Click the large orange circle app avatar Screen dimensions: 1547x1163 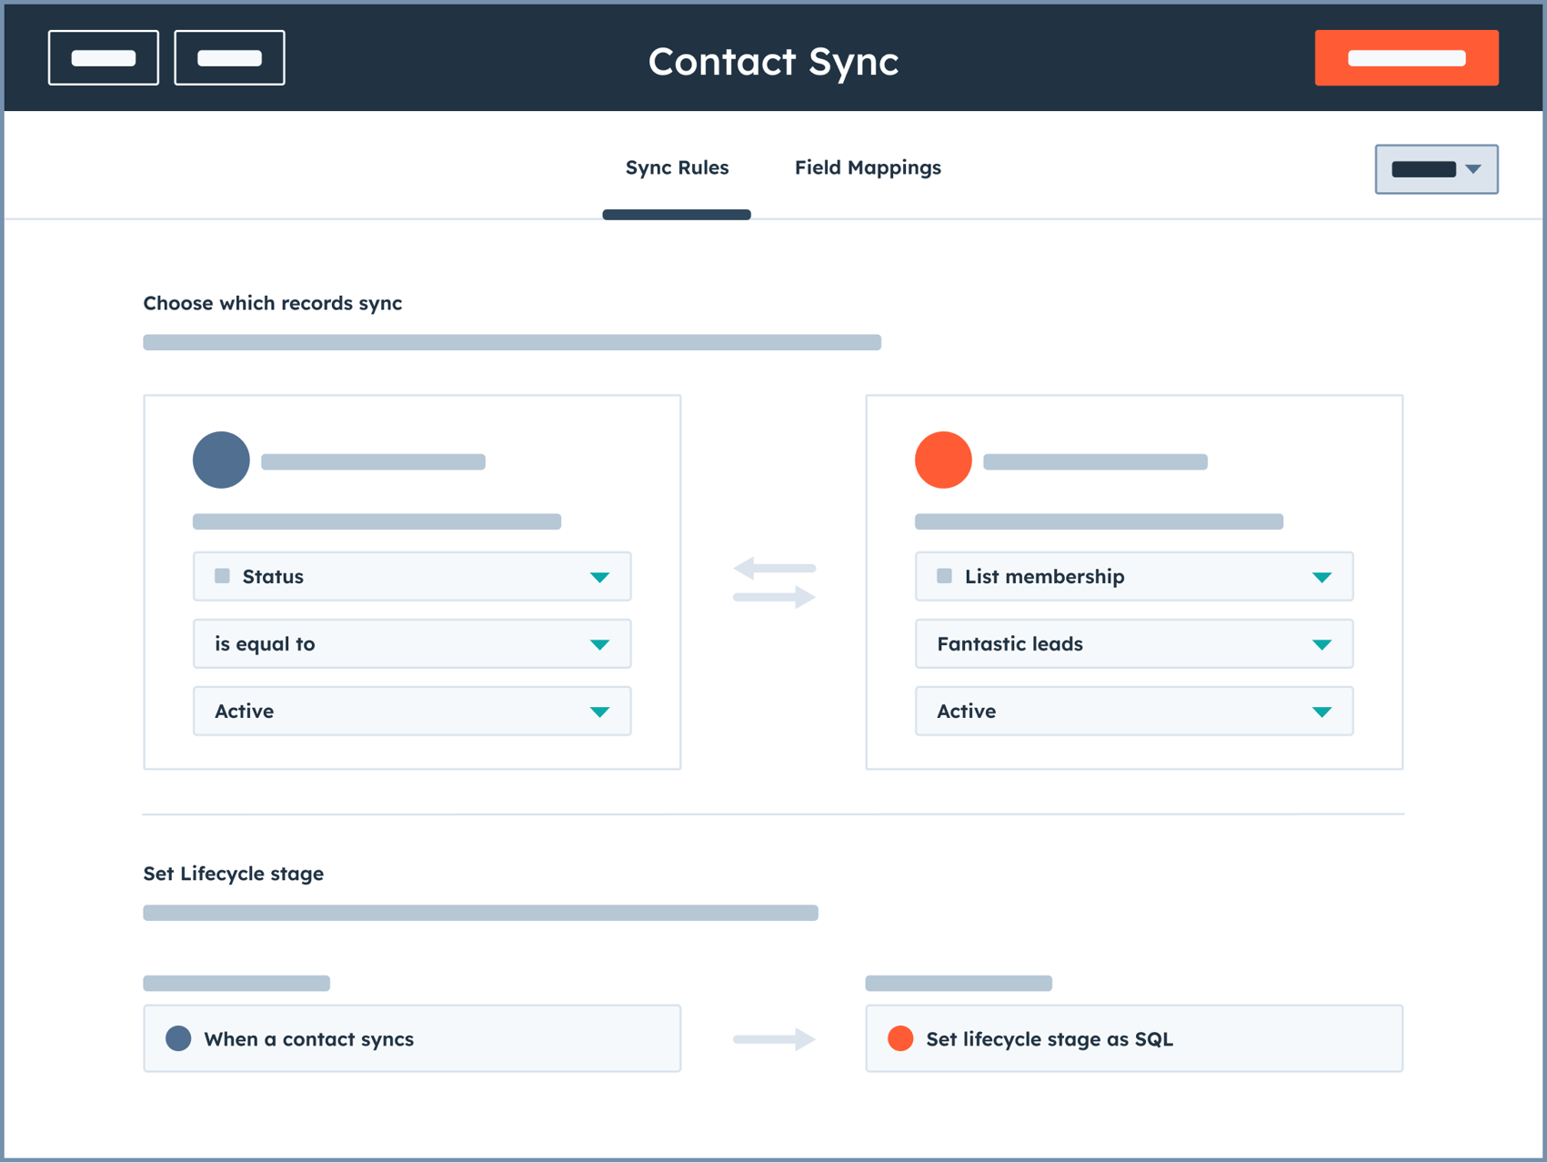pos(943,460)
